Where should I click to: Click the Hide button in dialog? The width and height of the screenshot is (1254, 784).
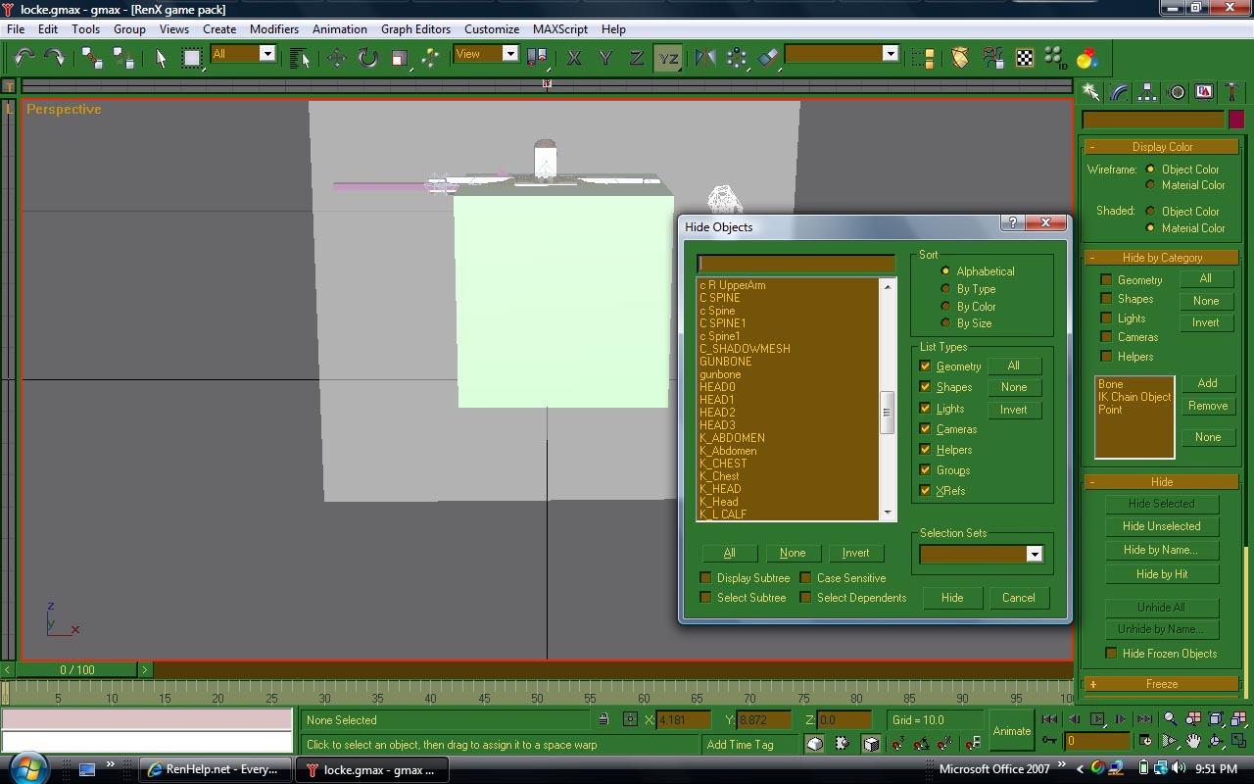click(x=952, y=598)
